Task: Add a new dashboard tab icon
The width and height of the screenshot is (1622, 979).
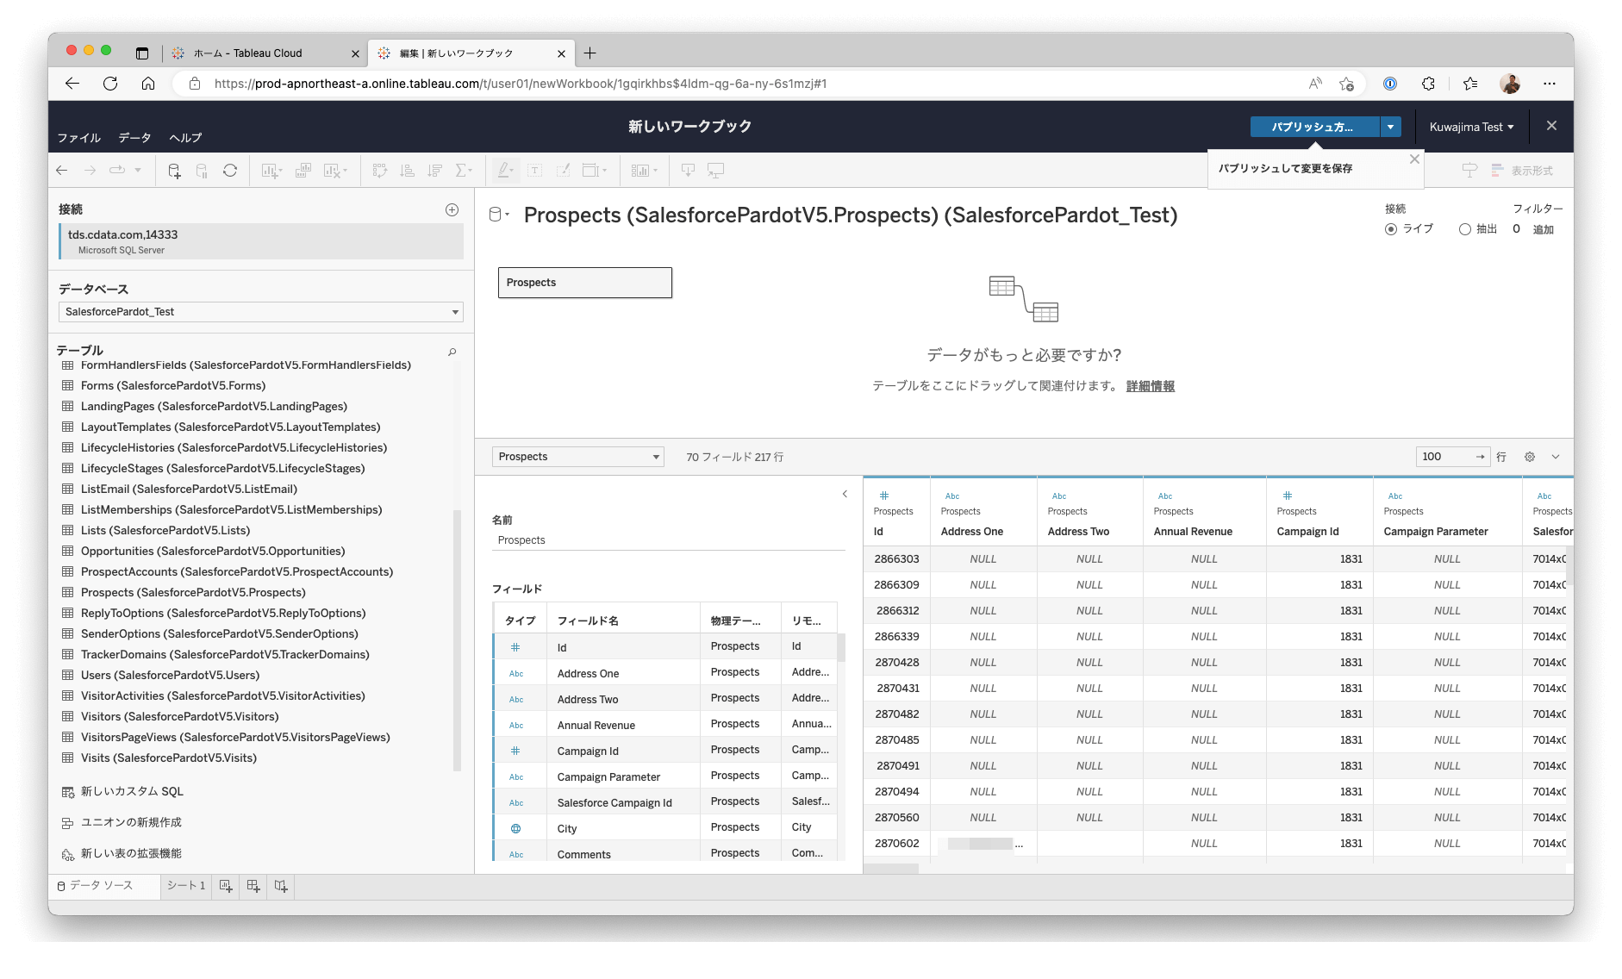Action: (253, 886)
